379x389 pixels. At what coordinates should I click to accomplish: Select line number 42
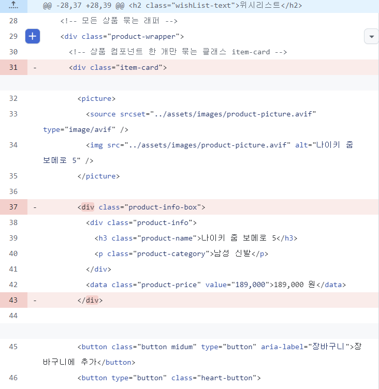(13, 285)
